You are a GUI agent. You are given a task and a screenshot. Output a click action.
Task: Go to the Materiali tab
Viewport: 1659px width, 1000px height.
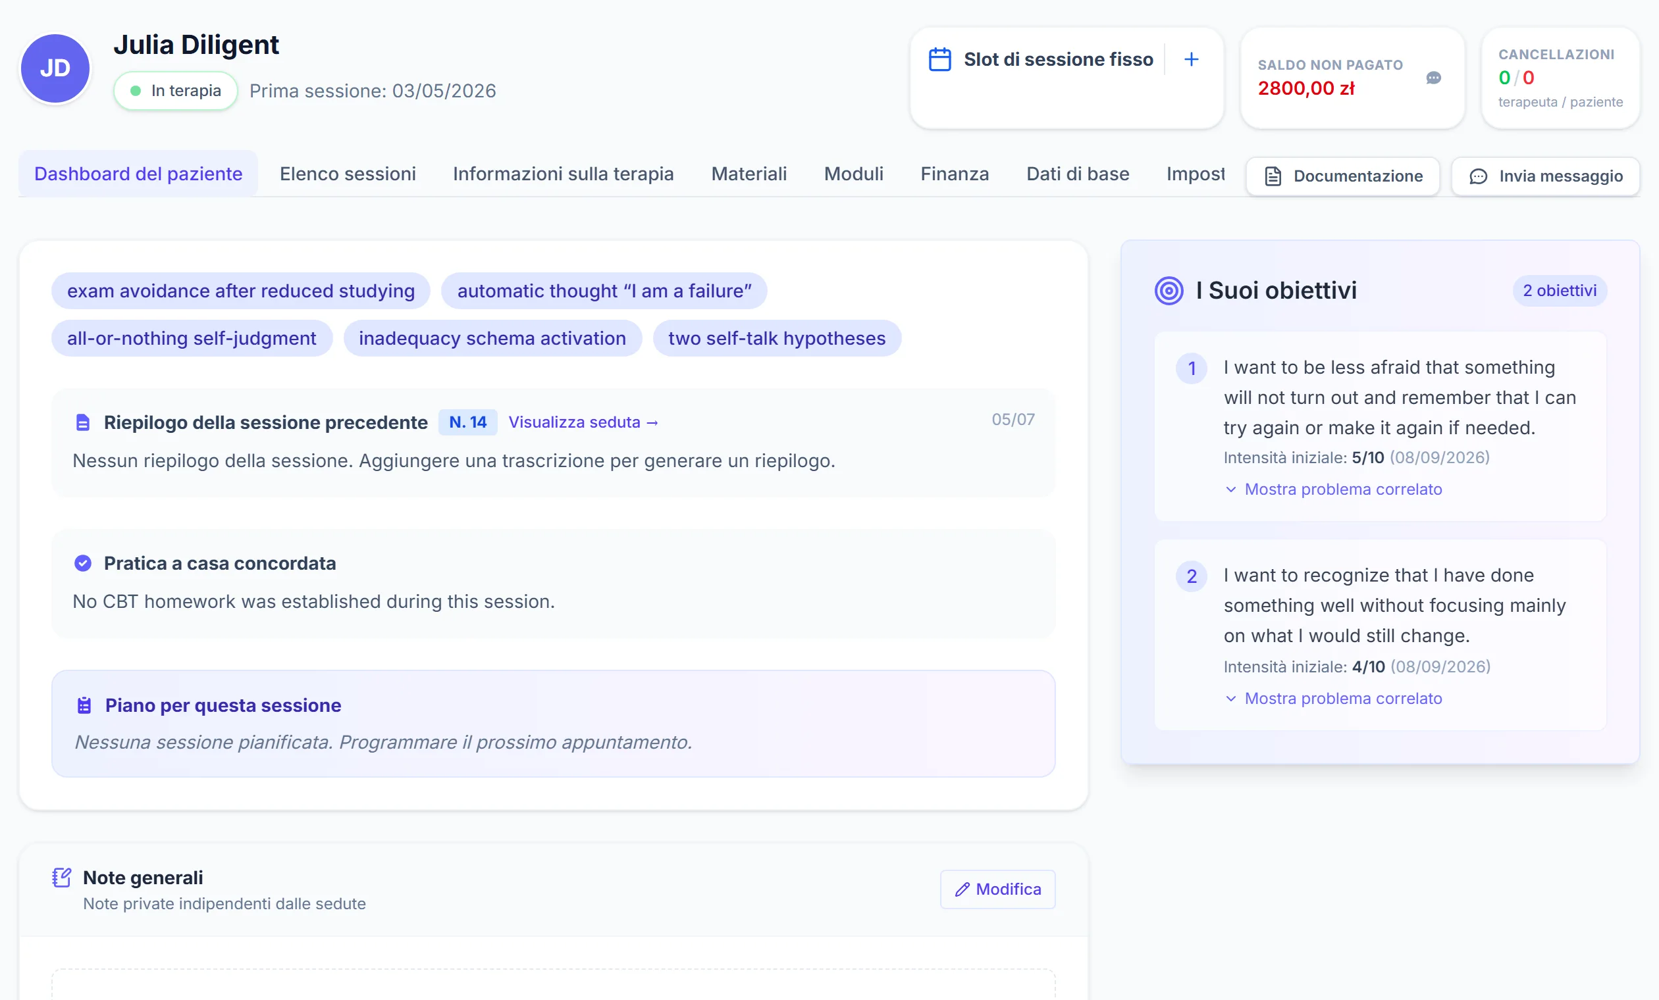coord(749,174)
